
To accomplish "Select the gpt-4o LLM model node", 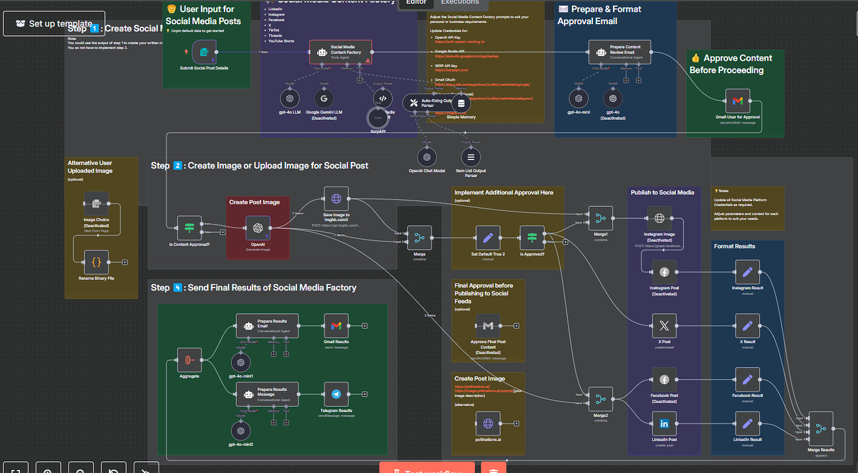I will point(290,98).
